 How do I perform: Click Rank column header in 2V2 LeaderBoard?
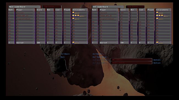95,10
